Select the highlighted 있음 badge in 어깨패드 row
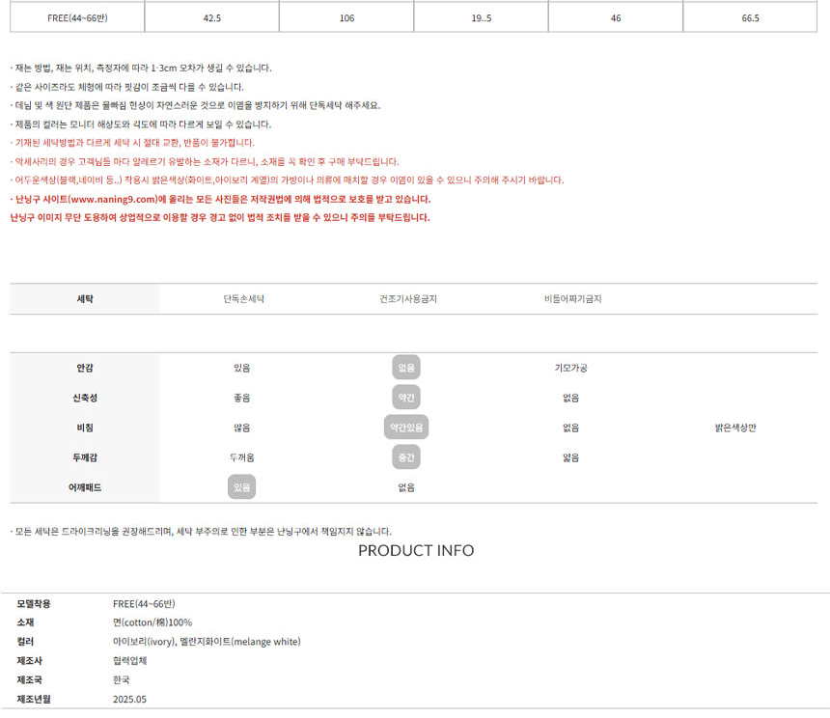The width and height of the screenshot is (830, 718). coord(242,487)
